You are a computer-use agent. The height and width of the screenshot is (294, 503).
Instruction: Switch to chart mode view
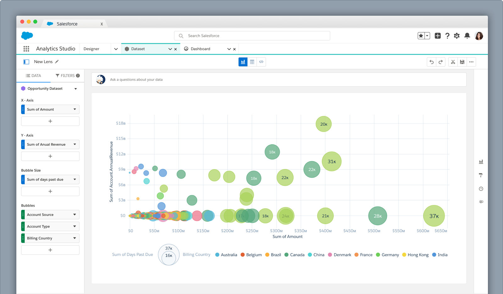243,62
